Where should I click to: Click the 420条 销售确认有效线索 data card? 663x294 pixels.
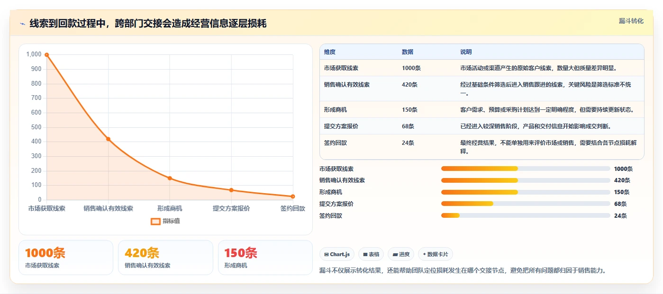[x=165, y=258]
